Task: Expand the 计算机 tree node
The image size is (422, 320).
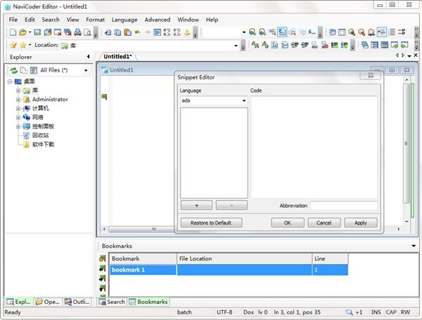Action: (18, 109)
